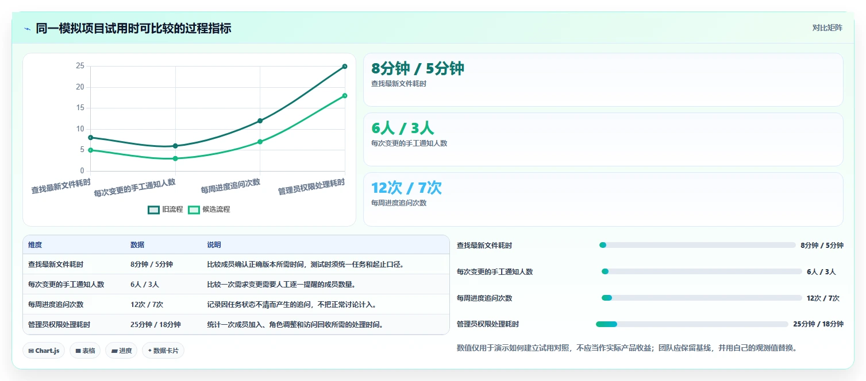Click table cell 每次变更的手工通知人数 under 维度
The image size is (866, 381).
point(66,285)
